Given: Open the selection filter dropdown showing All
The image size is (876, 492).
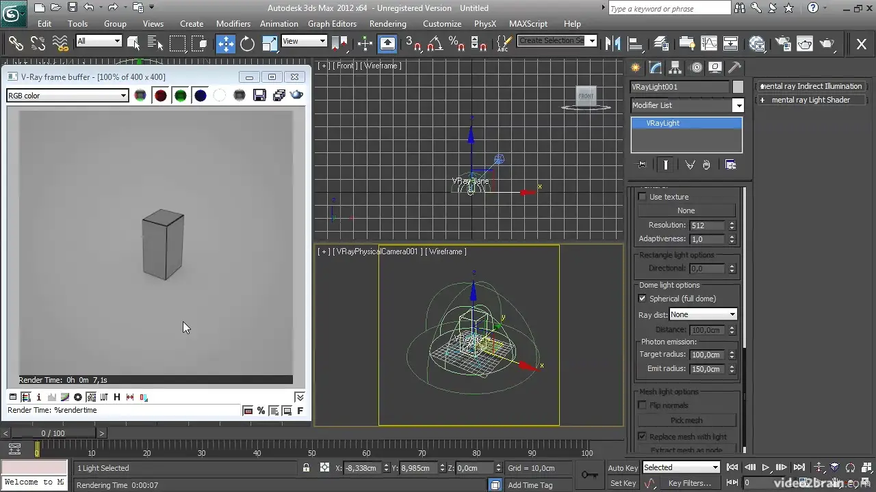Looking at the screenshot, I should 99,41.
